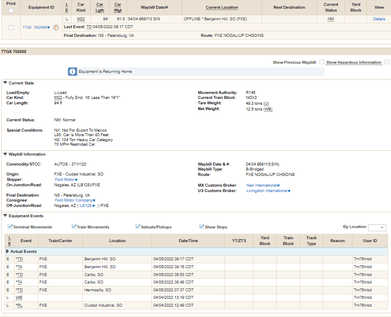This screenshot has height=317, width=391.
Task: Click the RL event at Ciudad Industrial
Action: coord(19,305)
